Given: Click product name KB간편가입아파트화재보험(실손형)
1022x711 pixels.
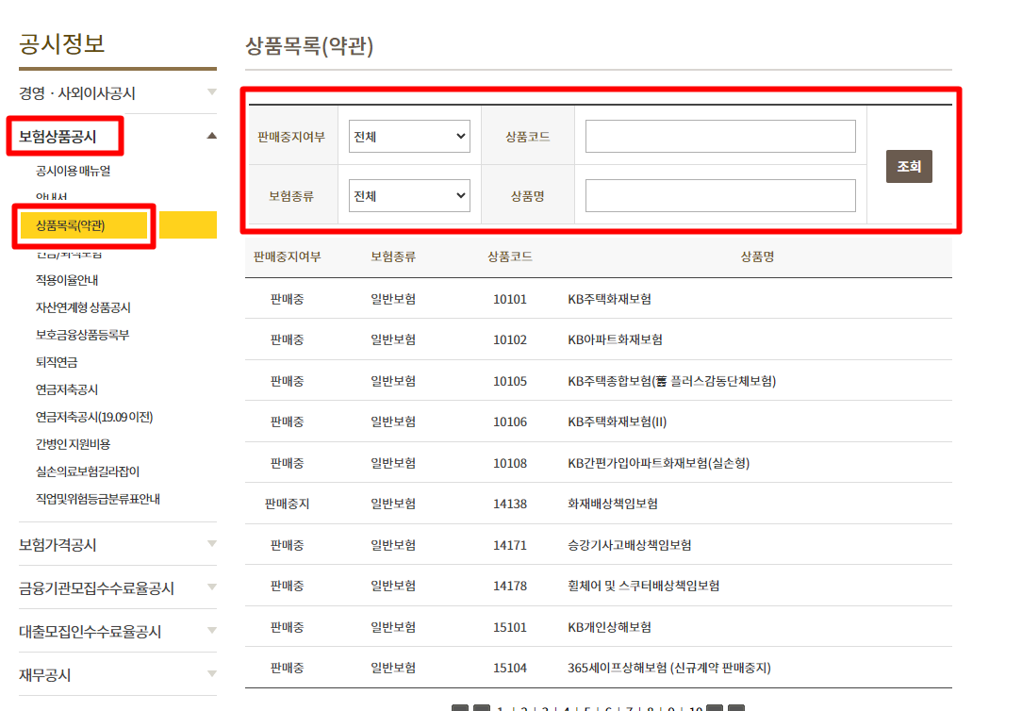Looking at the screenshot, I should pos(659,463).
